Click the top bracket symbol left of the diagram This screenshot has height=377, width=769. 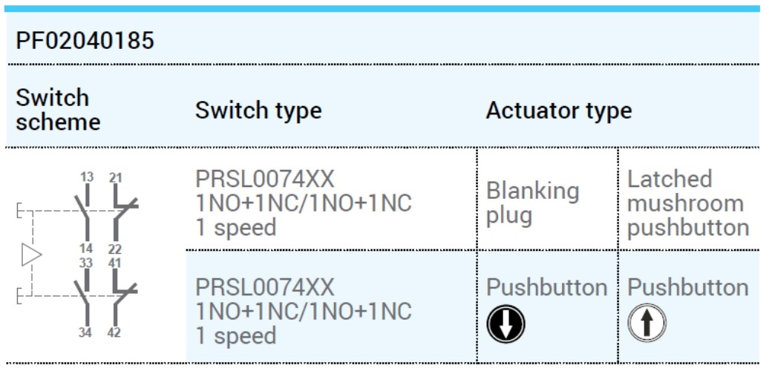click(19, 210)
